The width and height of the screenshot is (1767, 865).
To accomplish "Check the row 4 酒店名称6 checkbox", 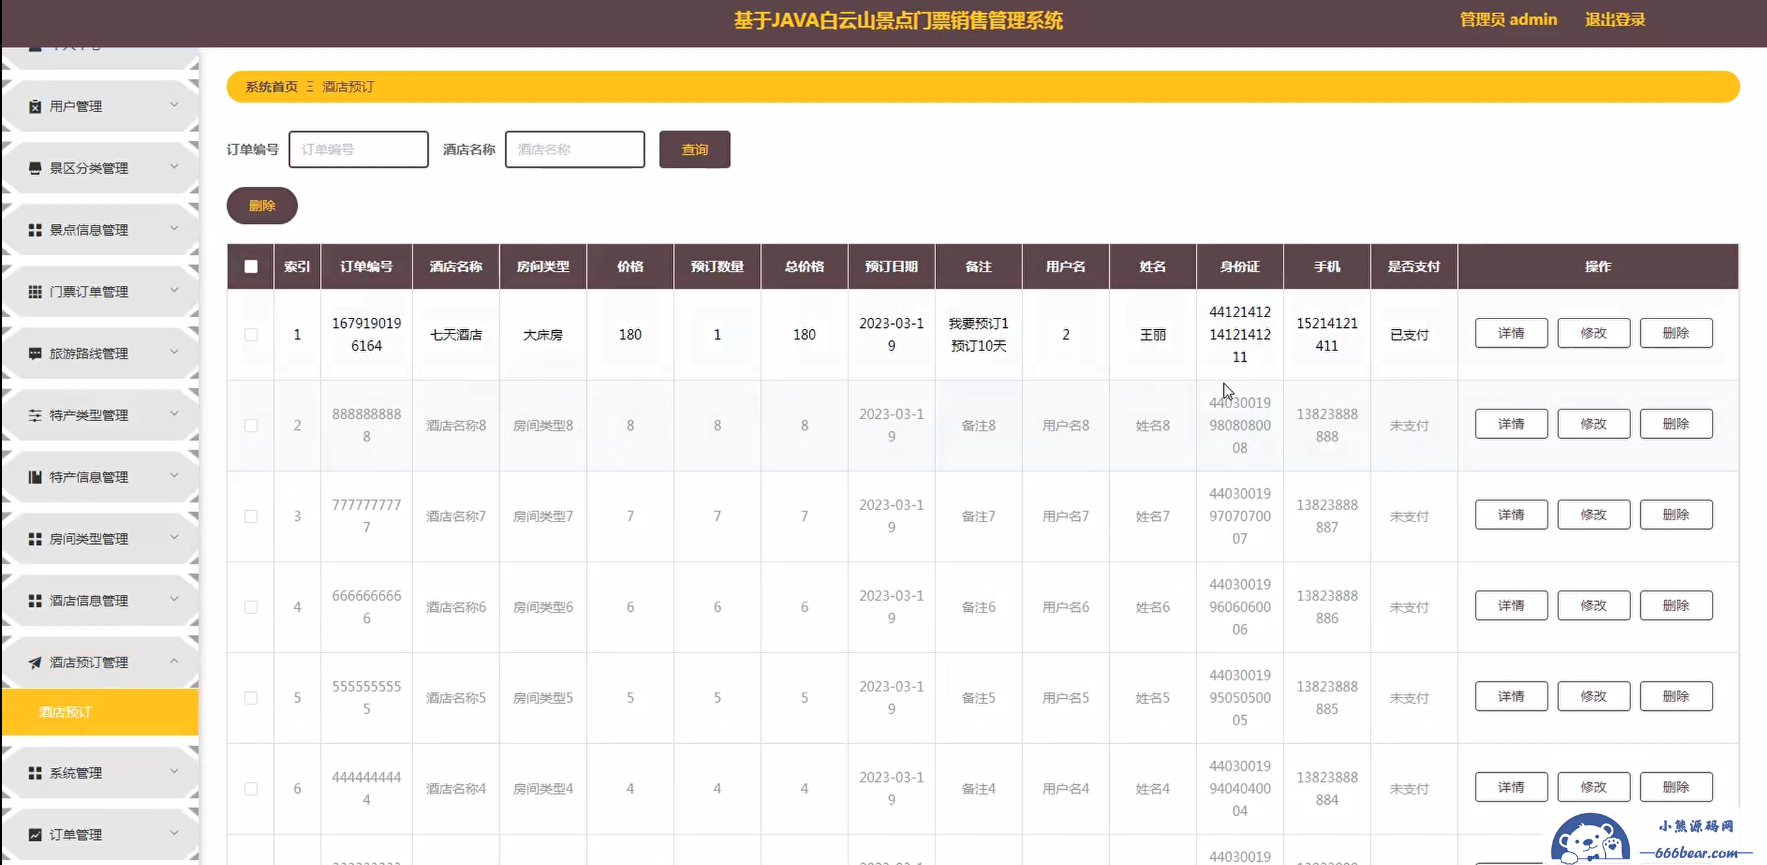I will (251, 607).
